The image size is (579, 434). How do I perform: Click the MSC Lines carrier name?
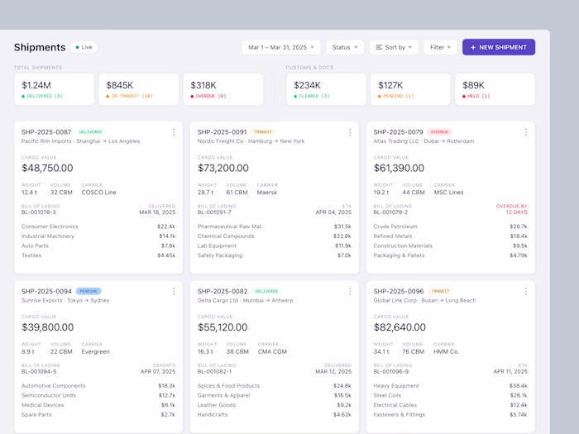(x=448, y=193)
